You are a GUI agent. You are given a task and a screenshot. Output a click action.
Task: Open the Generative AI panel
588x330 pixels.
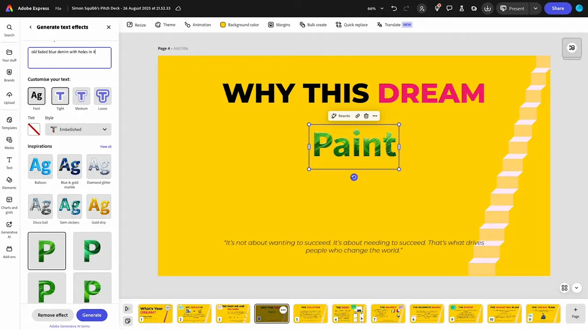click(x=9, y=229)
